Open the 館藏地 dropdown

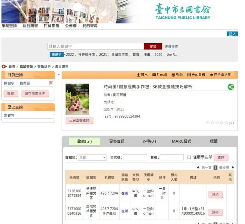92,157
